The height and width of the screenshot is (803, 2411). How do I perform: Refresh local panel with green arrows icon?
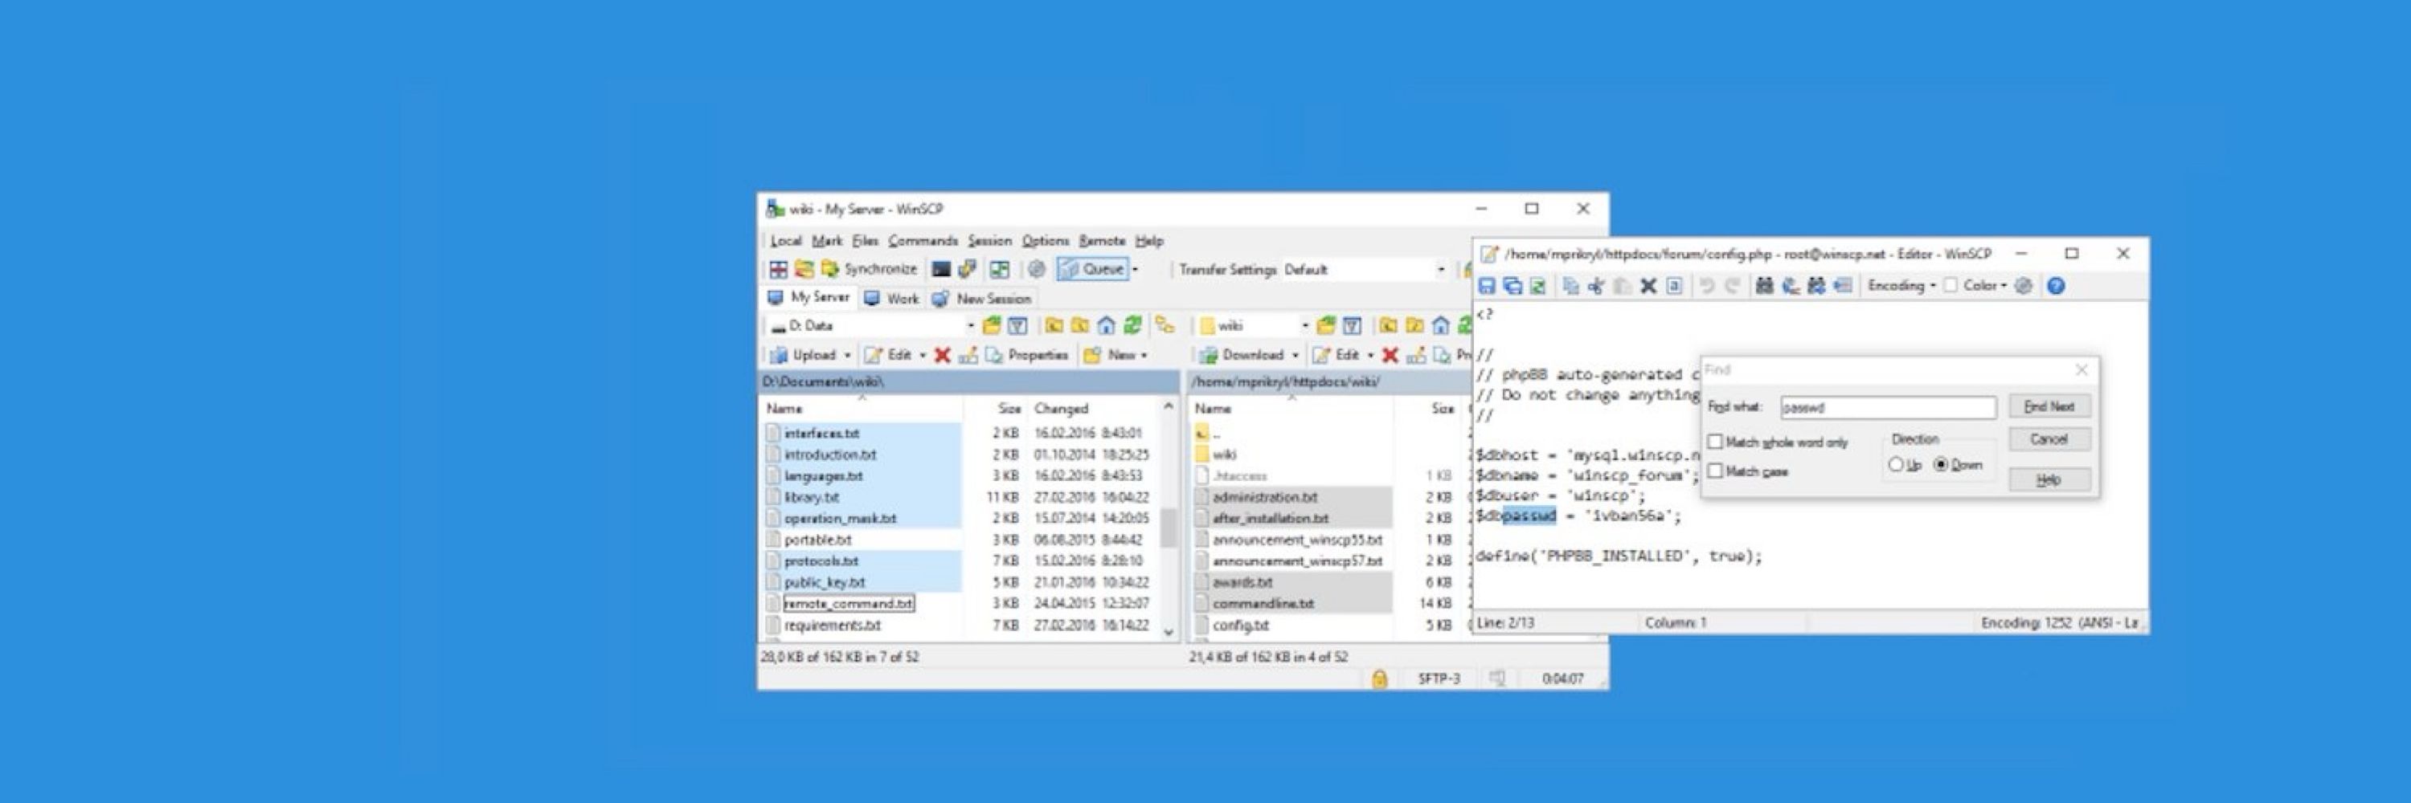pos(1132,325)
